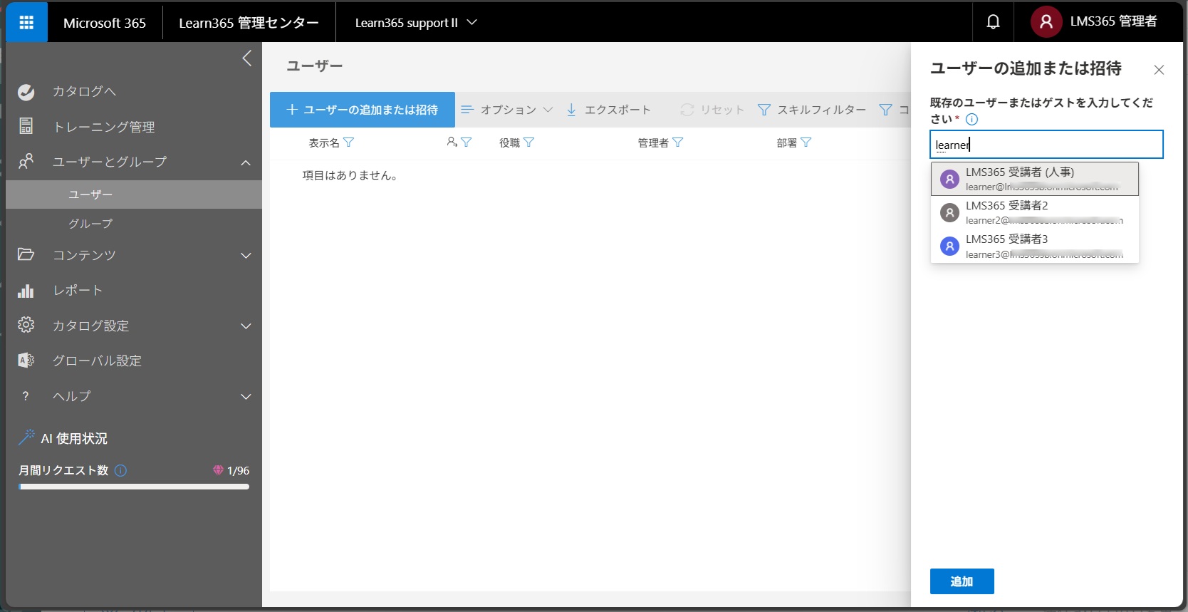Click the スキルフィルター funnel icon
The height and width of the screenshot is (612, 1188).
click(x=764, y=110)
